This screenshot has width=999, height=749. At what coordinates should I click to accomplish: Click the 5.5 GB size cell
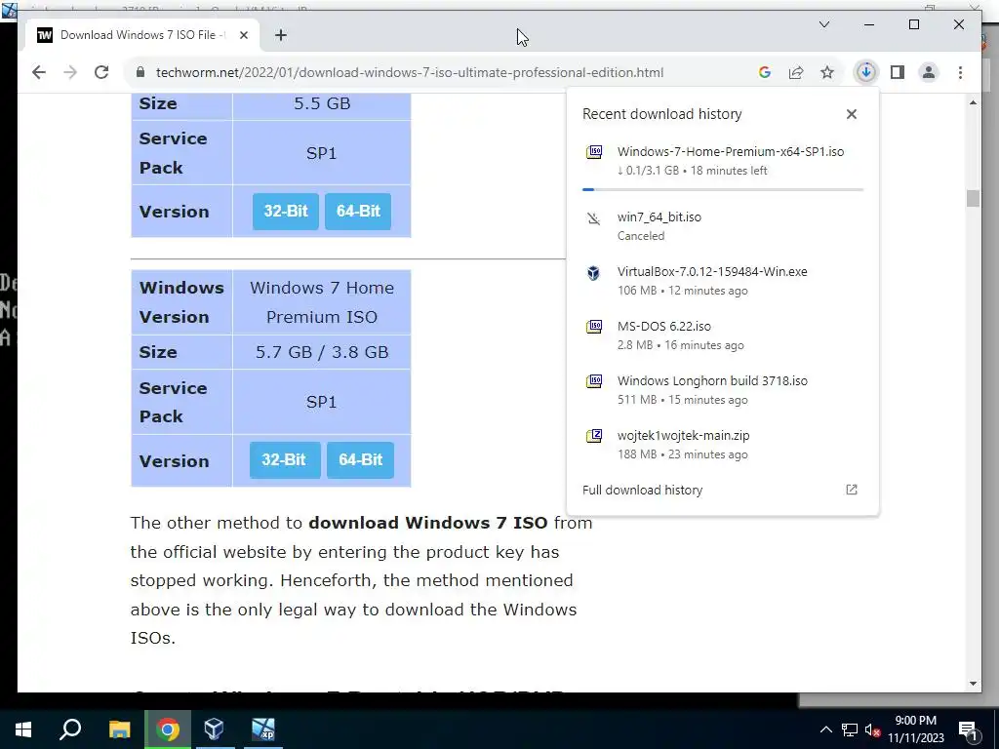coord(322,103)
